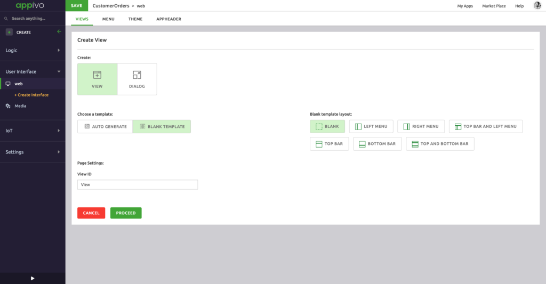Click the green PROCEED button

[126, 213]
